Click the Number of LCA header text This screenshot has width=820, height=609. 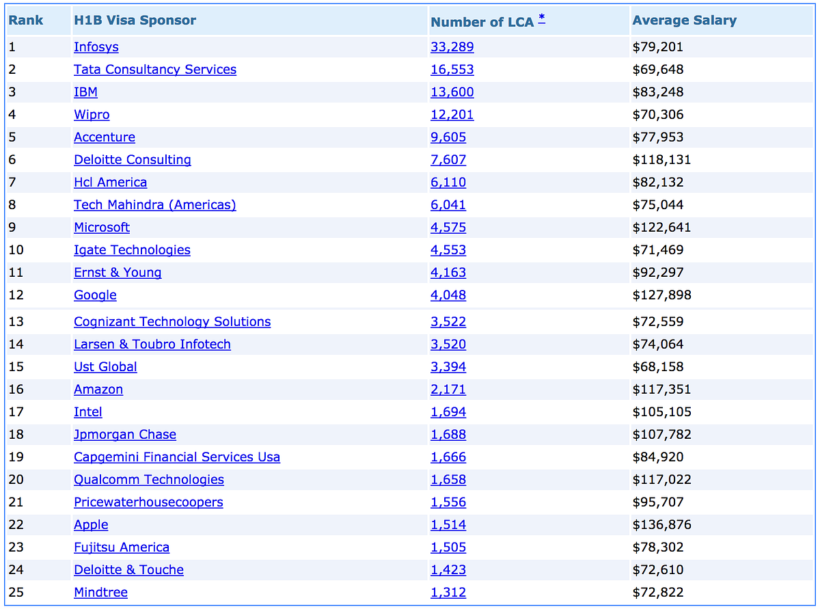[482, 22]
